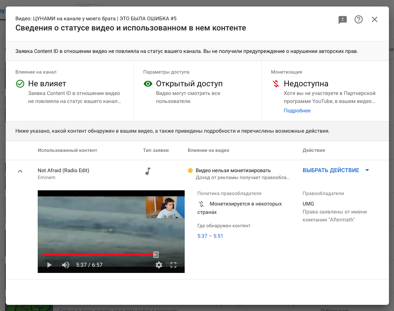Open the help question mark icon
Screen dimensions: 394x311
358,19
